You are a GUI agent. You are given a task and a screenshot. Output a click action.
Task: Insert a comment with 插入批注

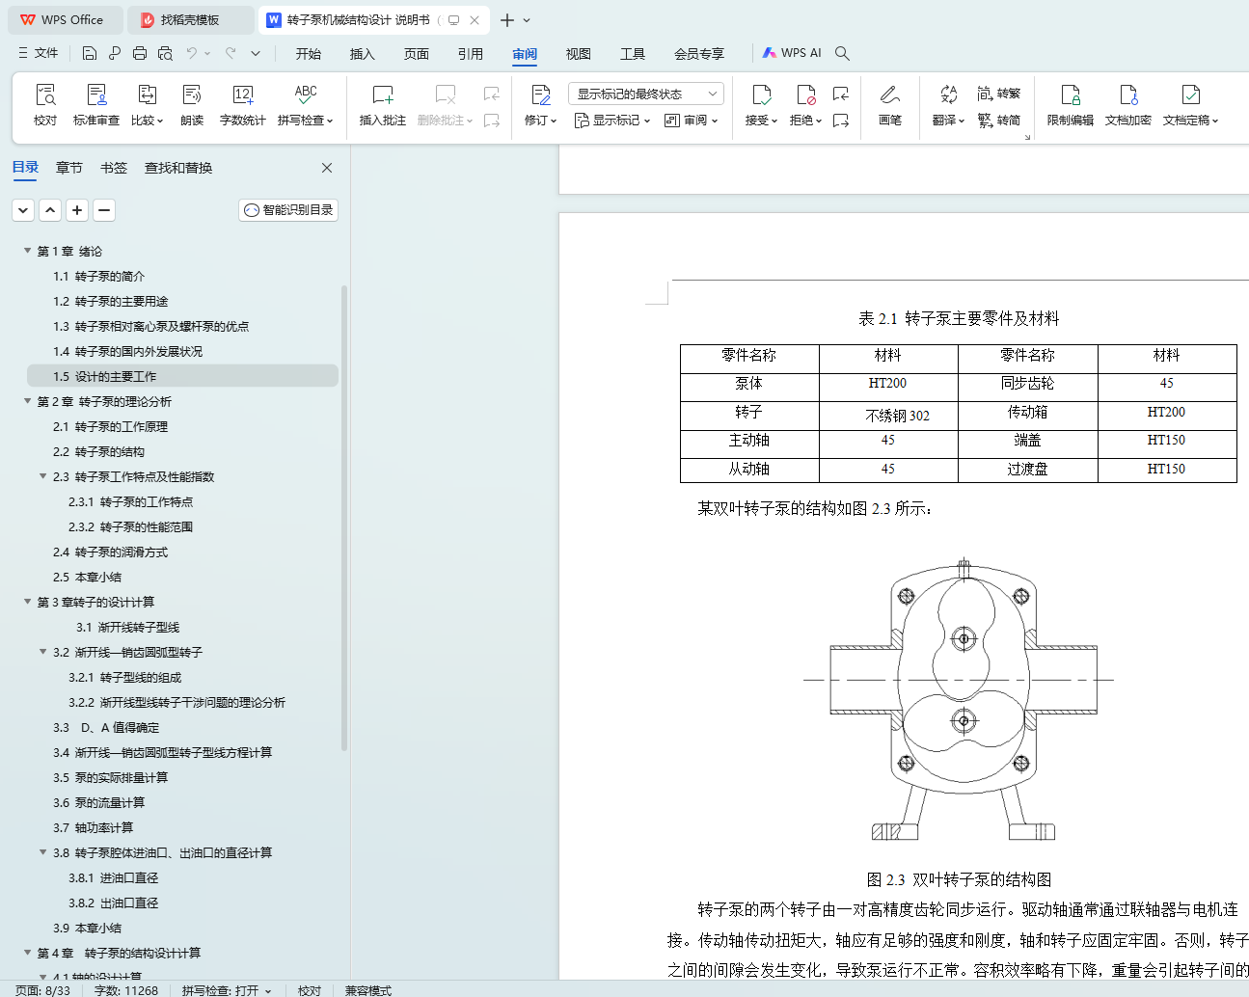383,104
